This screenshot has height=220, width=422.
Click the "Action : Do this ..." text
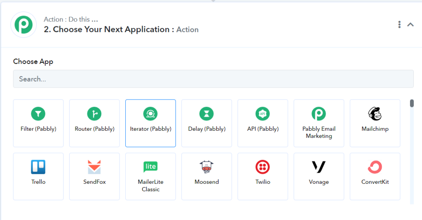71,19
